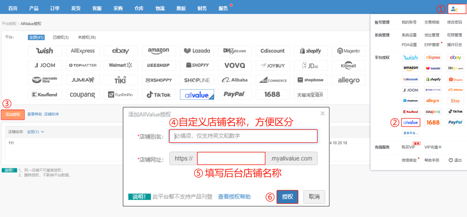Open the 仓库 menu
Viewport: 467px width, 217px height.
click(139, 8)
